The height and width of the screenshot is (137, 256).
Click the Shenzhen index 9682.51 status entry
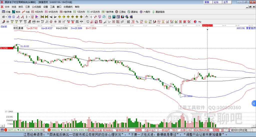tap(68, 130)
